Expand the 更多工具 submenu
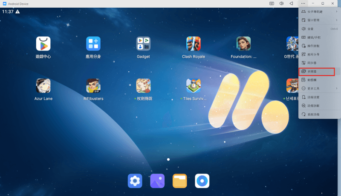Image resolution: width=341 pixels, height=196 pixels. (x=319, y=89)
